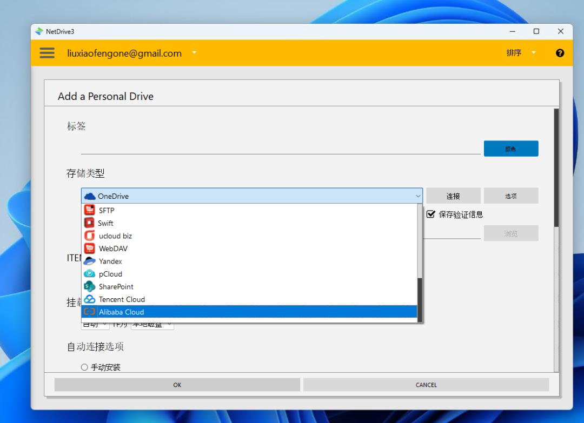The height and width of the screenshot is (423, 584).
Task: Pick the ucloud biz icon
Action: (89, 236)
